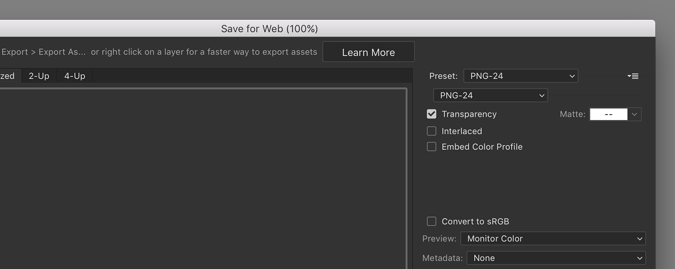Open the Preview dropdown set to Monitor Color
The width and height of the screenshot is (675, 269).
point(553,239)
